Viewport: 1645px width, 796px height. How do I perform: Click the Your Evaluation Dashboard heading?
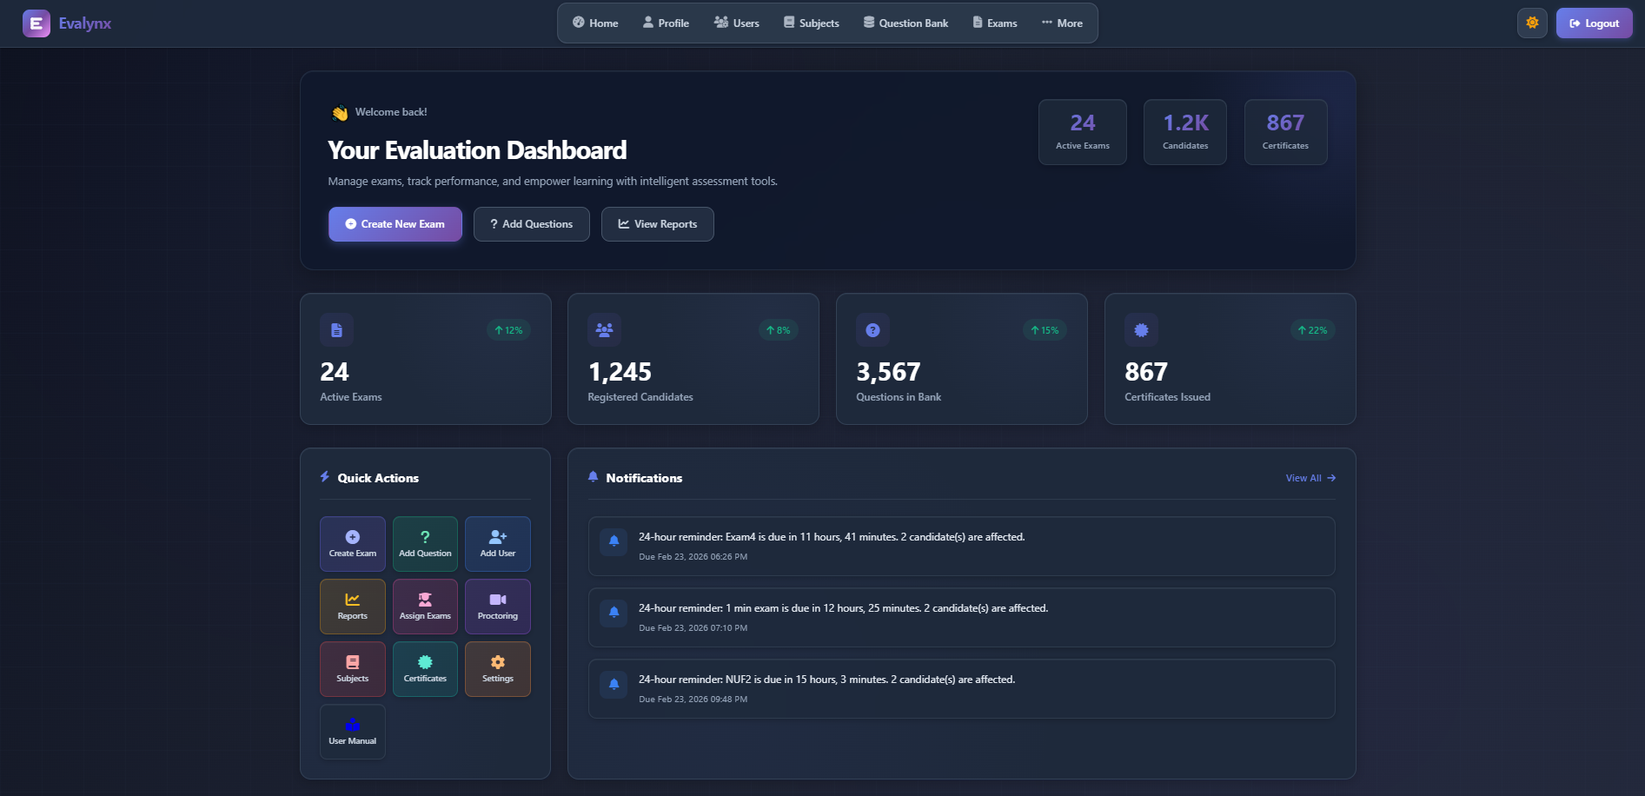477,150
